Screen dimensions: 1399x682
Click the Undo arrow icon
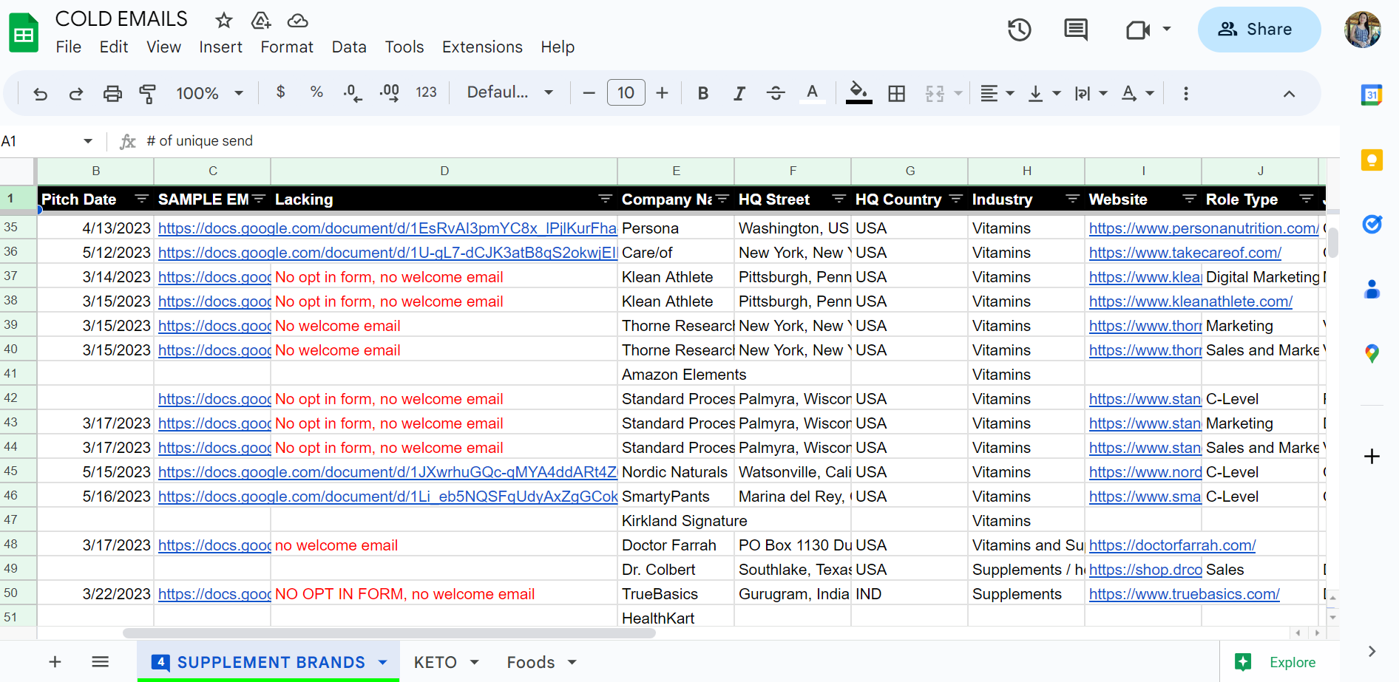click(41, 94)
